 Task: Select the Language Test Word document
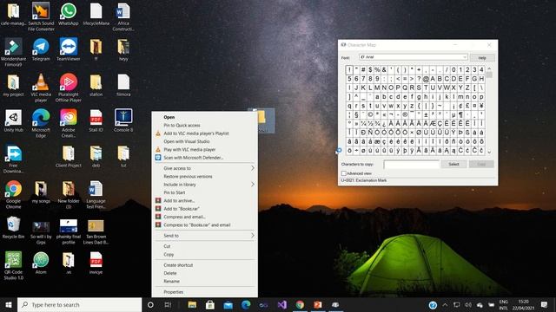pyautogui.click(x=96, y=194)
